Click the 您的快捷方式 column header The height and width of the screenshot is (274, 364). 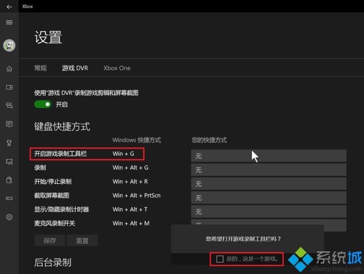tap(209, 140)
